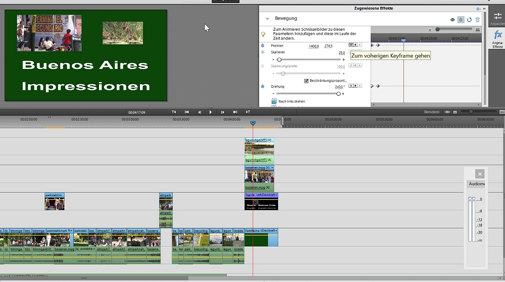This screenshot has width=505, height=282.
Task: Zoom in the effects keyframe timeline
Action: click(478, 30)
